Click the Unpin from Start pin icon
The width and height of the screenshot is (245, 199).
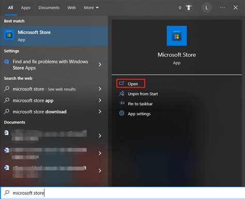(x=121, y=93)
